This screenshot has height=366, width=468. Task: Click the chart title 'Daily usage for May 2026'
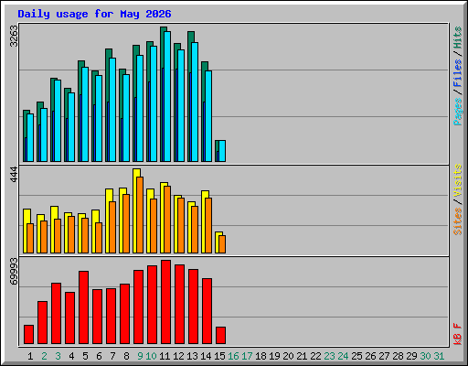point(94,14)
